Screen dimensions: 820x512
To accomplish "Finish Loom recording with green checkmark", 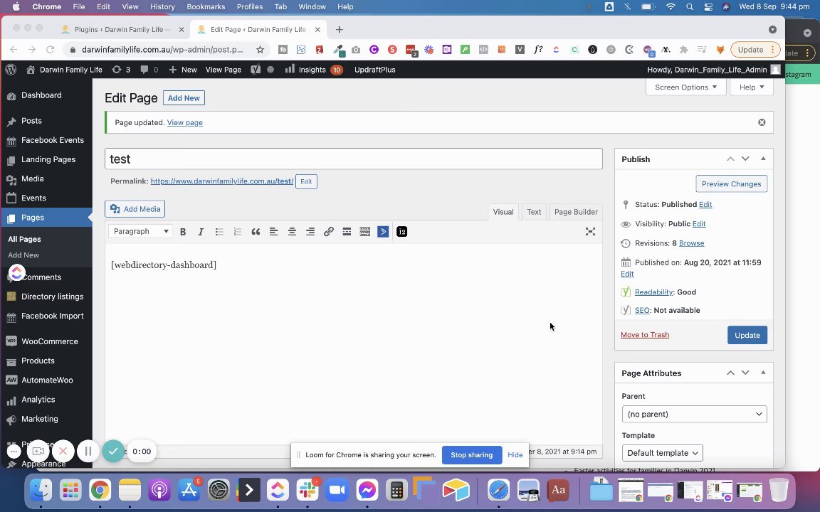I will pos(113,451).
